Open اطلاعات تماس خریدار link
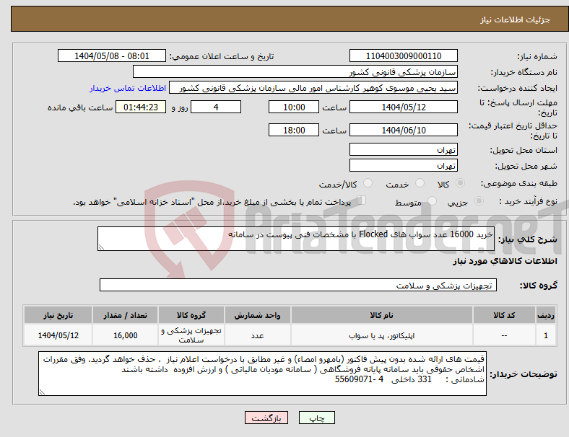The image size is (569, 437). pyautogui.click(x=128, y=88)
